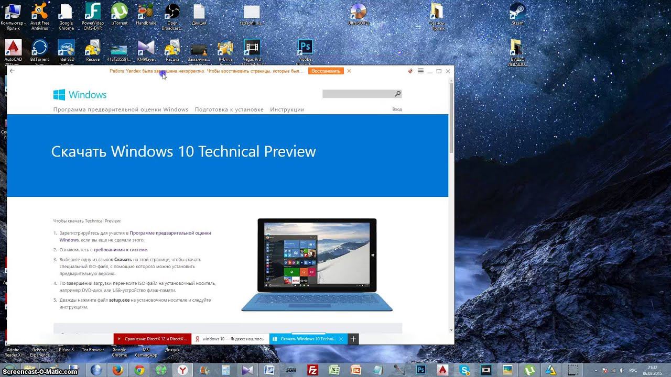Select the Handbrake desktop icon
671x377 pixels.
(x=146, y=14)
